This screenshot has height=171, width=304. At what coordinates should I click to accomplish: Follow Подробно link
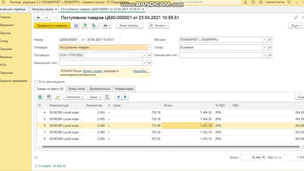(x=141, y=71)
